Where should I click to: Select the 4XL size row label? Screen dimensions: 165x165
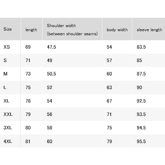click(x=8, y=141)
